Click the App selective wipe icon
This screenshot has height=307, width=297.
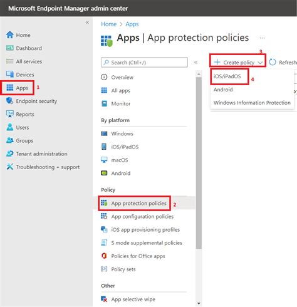pos(104,299)
